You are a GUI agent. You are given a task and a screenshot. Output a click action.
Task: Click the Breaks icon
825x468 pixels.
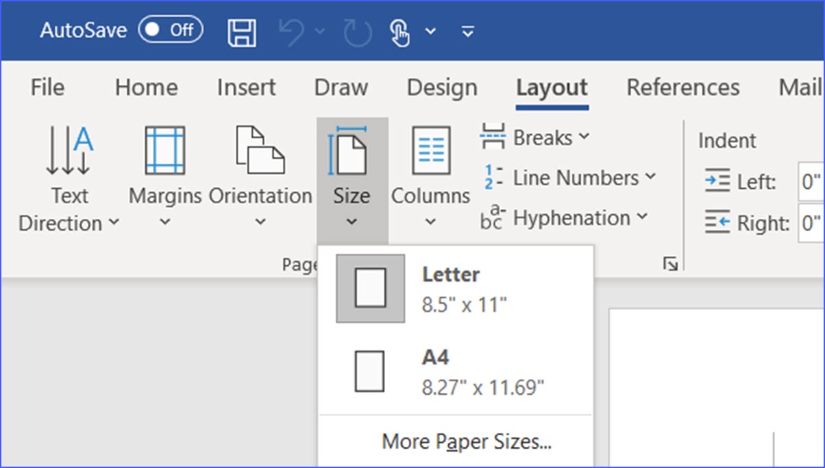tap(493, 135)
